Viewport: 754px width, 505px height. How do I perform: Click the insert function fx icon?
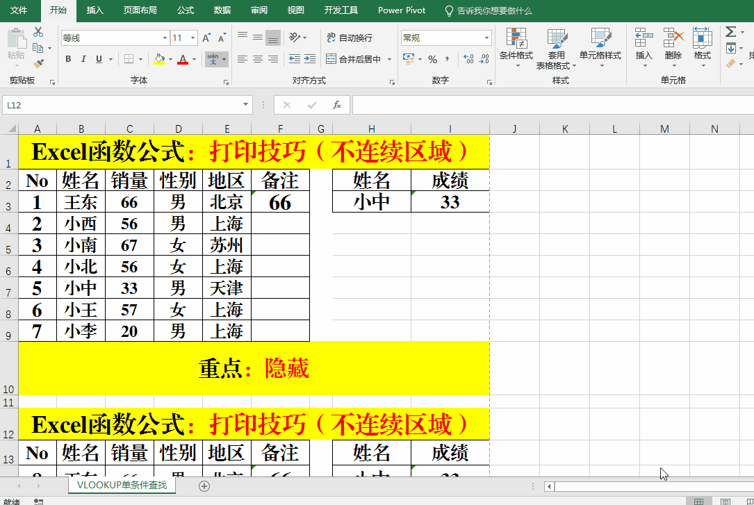pos(337,105)
